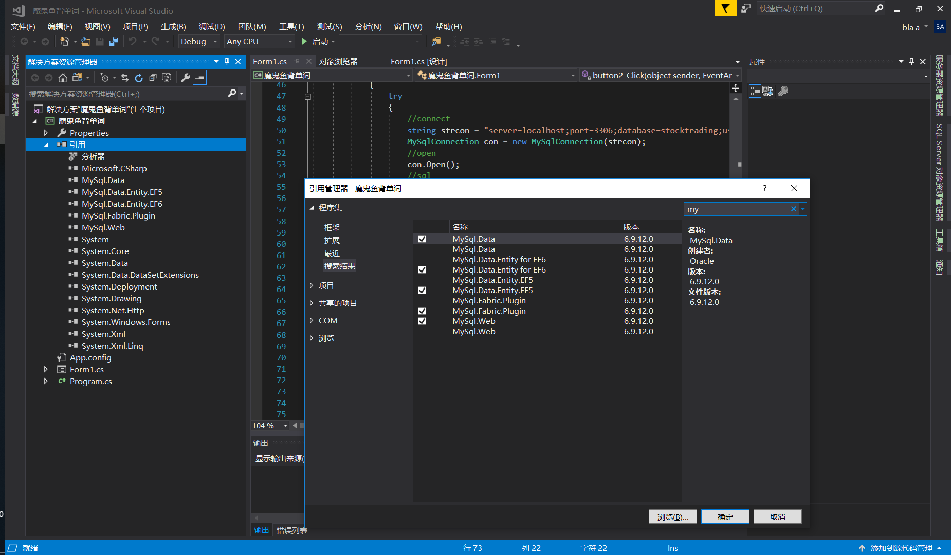951x560 pixels.
Task: Expand the 浏览 section in Reference Manager
Action: [312, 338]
